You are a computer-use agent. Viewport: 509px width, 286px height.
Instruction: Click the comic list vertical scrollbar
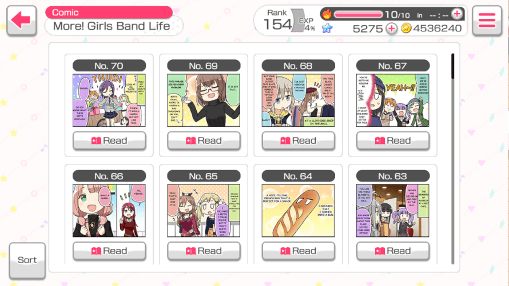point(452,159)
